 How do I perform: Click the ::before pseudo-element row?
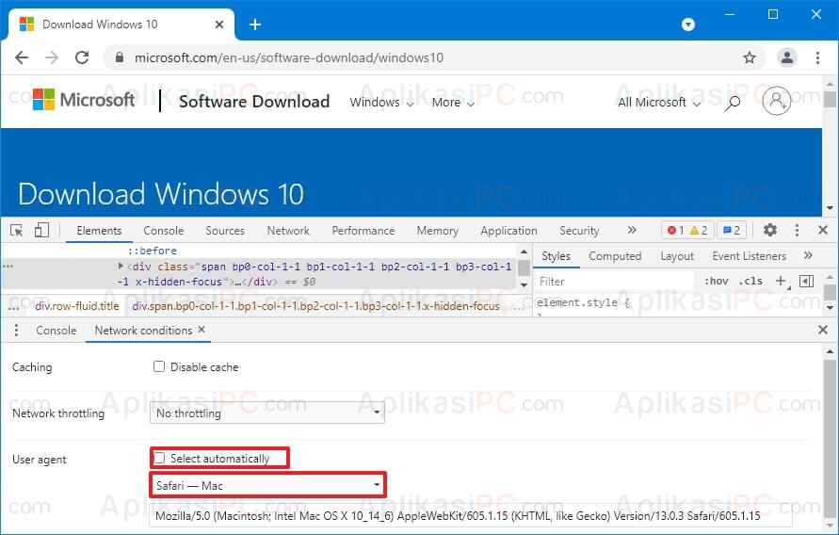coord(152,251)
